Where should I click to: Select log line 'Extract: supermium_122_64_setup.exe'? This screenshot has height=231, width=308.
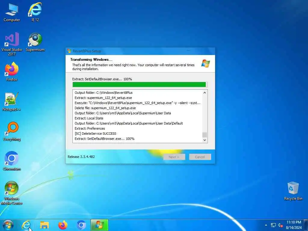pyautogui.click(x=103, y=98)
